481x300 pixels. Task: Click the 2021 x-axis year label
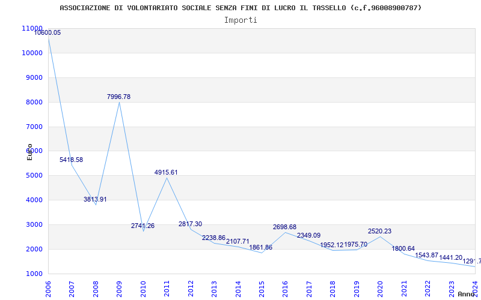tap(404, 289)
